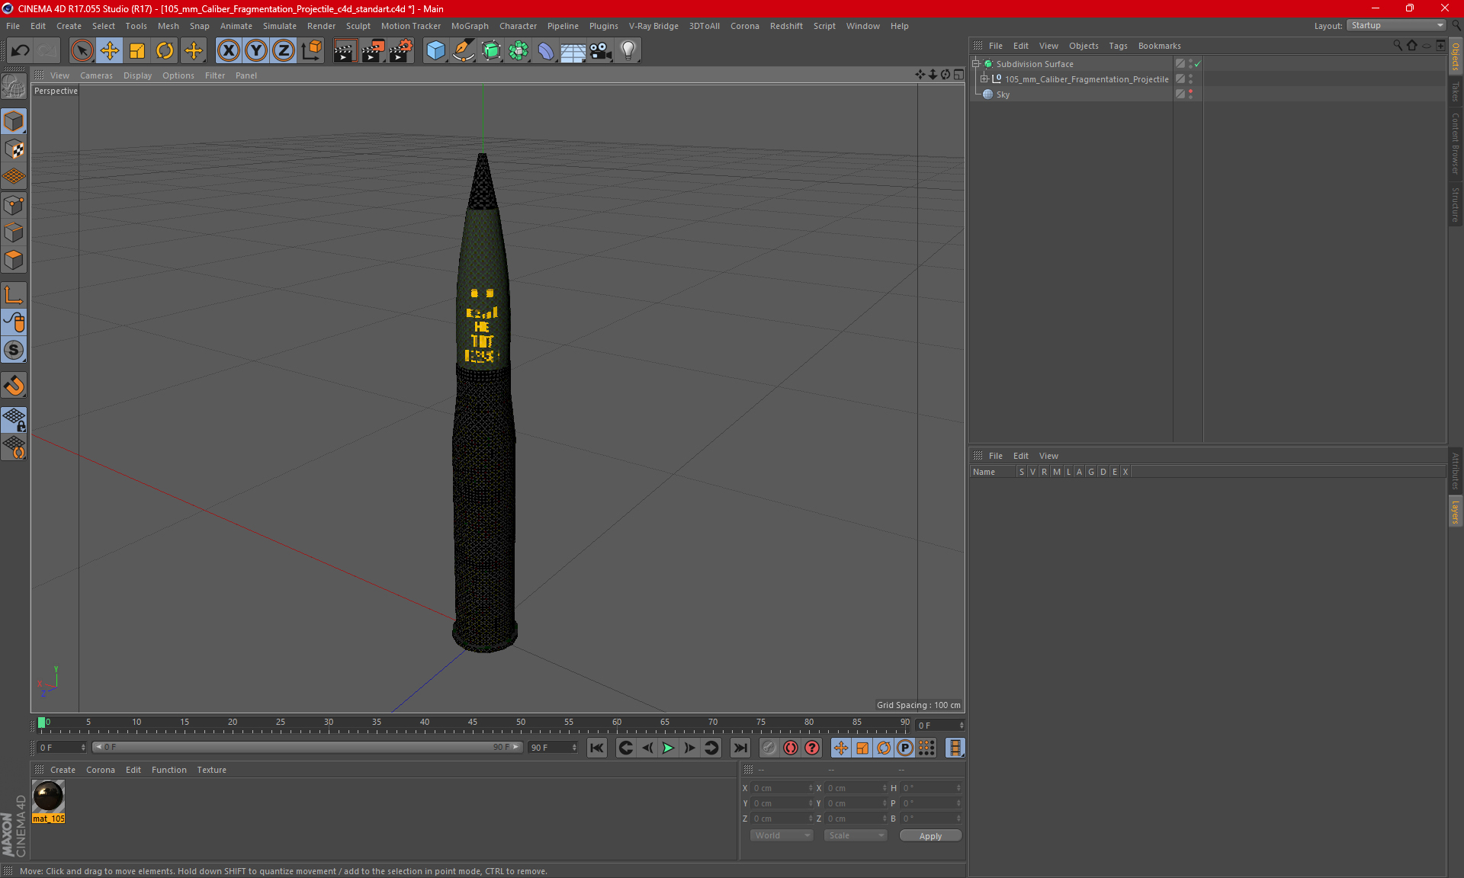Activate the Scale tool

[x=137, y=51]
